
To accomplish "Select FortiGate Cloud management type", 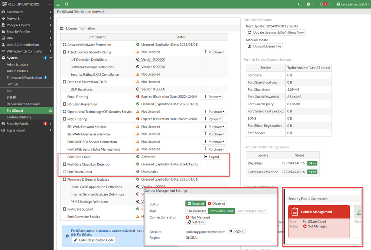I will (x=221, y=211).
